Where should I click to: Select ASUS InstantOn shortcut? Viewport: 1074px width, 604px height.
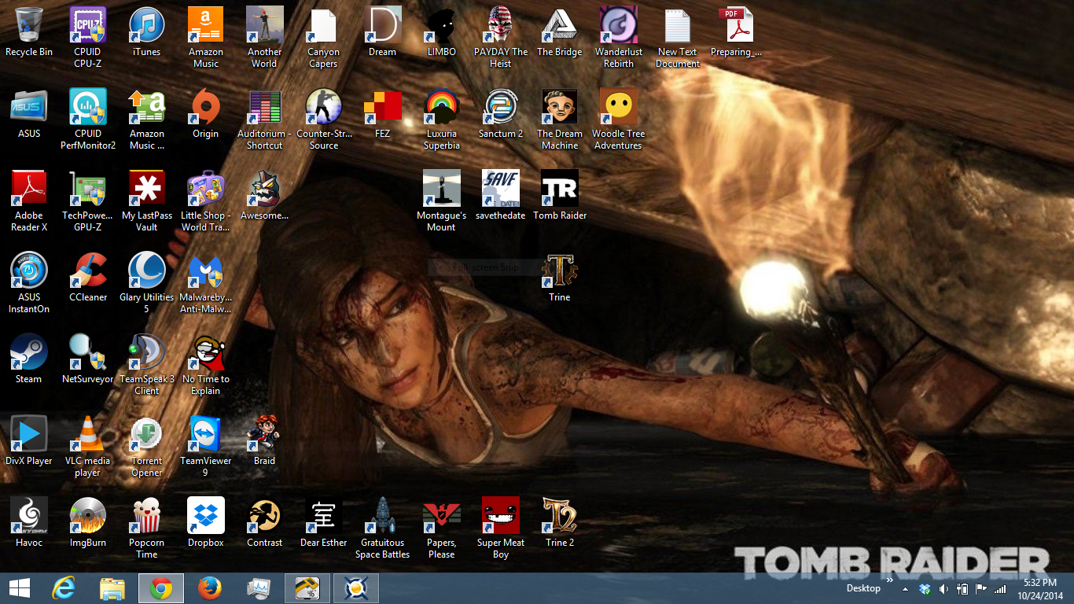29,271
